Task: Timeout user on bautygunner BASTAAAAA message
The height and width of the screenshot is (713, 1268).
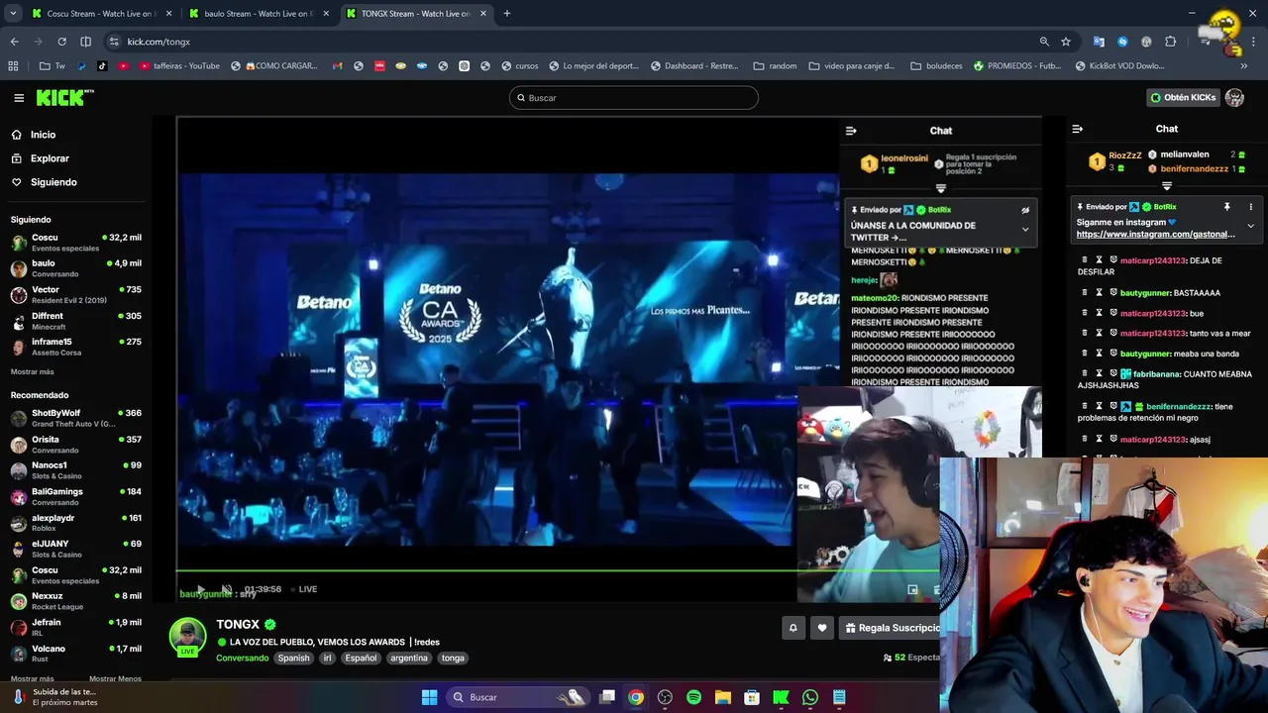Action: click(x=1099, y=293)
